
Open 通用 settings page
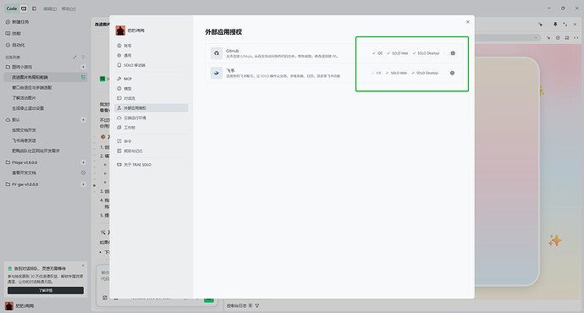pos(152,55)
